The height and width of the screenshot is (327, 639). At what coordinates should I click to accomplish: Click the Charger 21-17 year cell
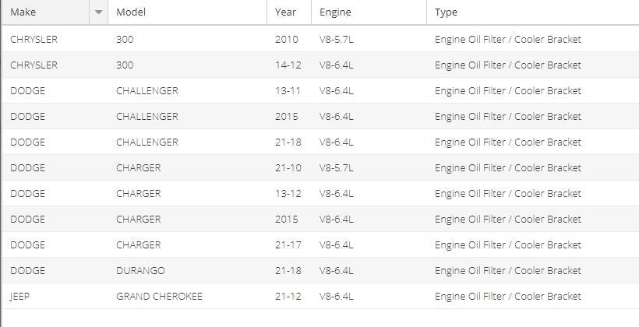(289, 244)
